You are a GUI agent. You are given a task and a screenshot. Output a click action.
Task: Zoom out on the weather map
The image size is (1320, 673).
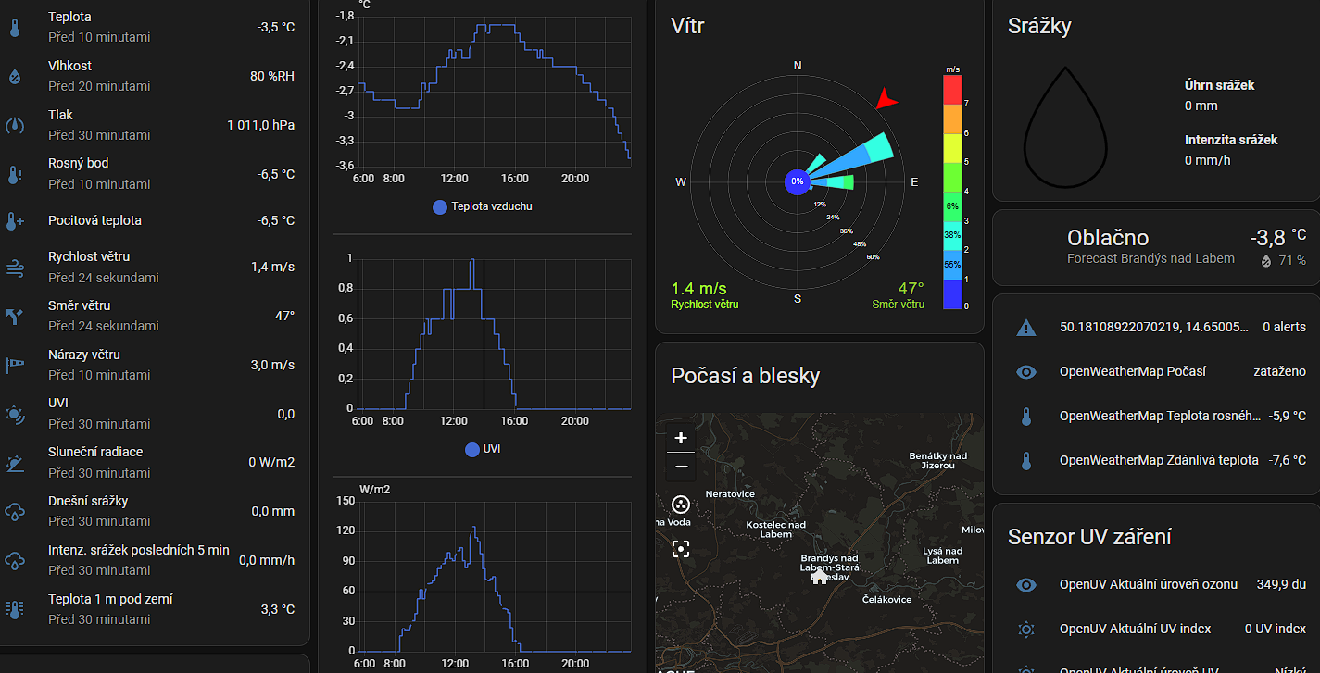(x=681, y=466)
